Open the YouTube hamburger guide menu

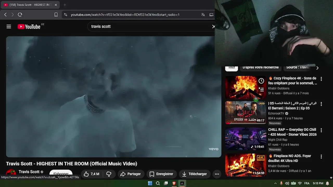pos(9,26)
